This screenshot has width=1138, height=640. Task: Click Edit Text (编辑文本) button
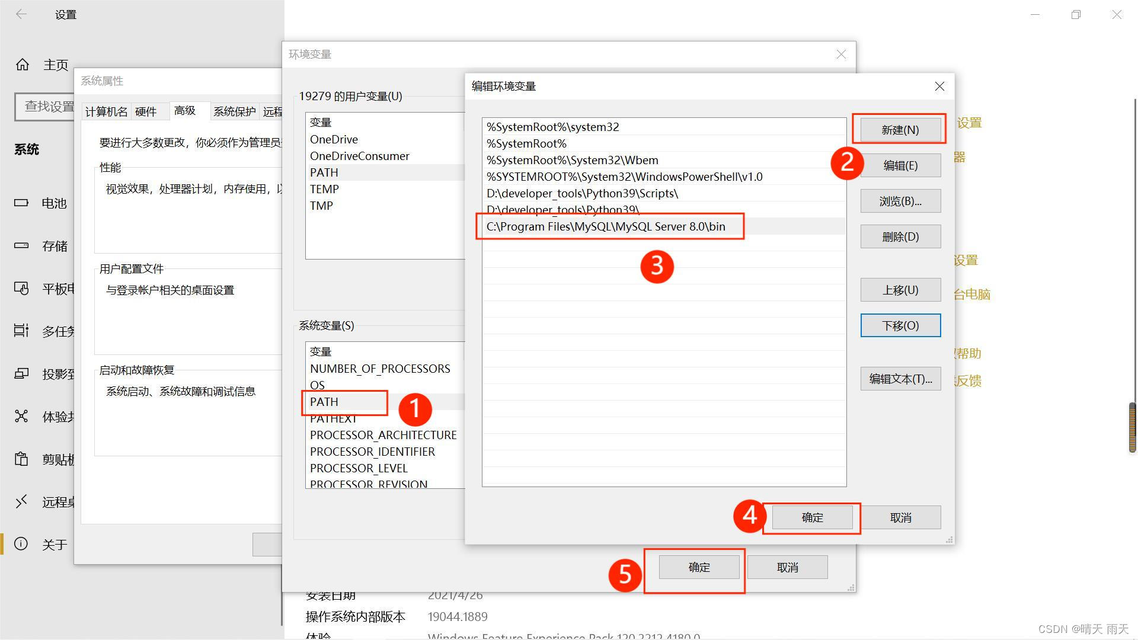point(900,379)
